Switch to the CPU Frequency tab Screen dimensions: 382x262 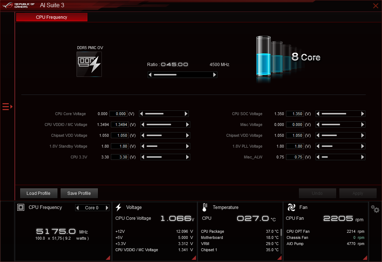click(52, 17)
